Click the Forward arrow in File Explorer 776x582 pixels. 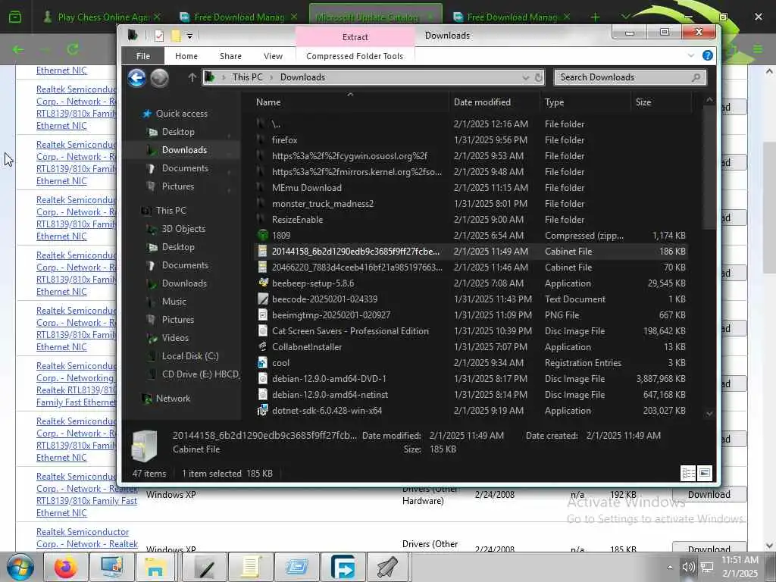pos(159,78)
